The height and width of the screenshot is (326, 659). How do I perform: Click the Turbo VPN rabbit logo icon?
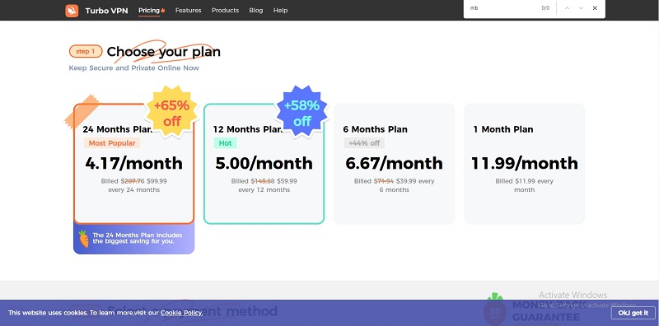[x=72, y=11]
